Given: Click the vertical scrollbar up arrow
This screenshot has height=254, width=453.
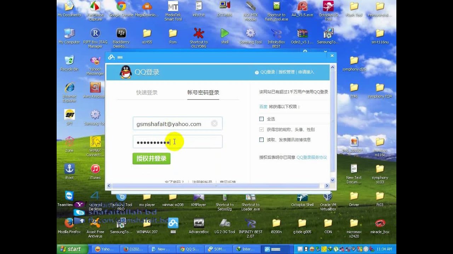Looking at the screenshot, I should tap(332, 67).
